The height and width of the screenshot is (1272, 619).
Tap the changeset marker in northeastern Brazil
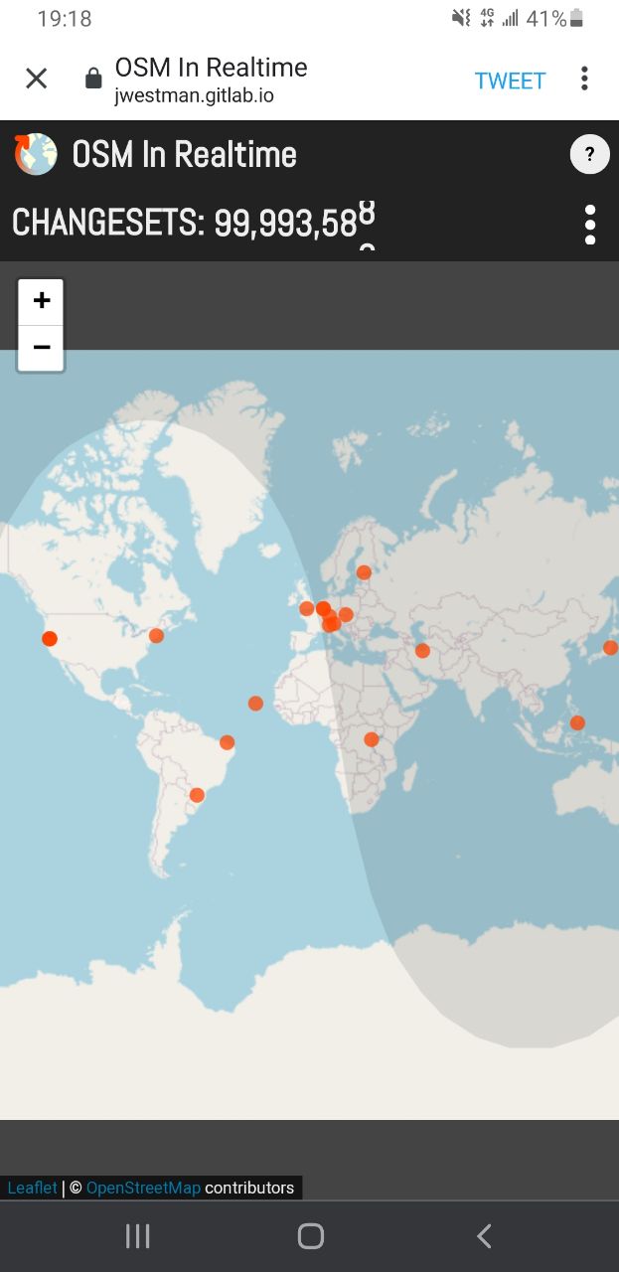[x=227, y=742]
